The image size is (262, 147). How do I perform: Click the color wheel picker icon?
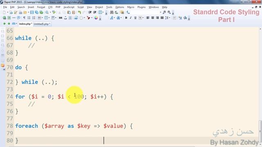[x=96, y=18]
